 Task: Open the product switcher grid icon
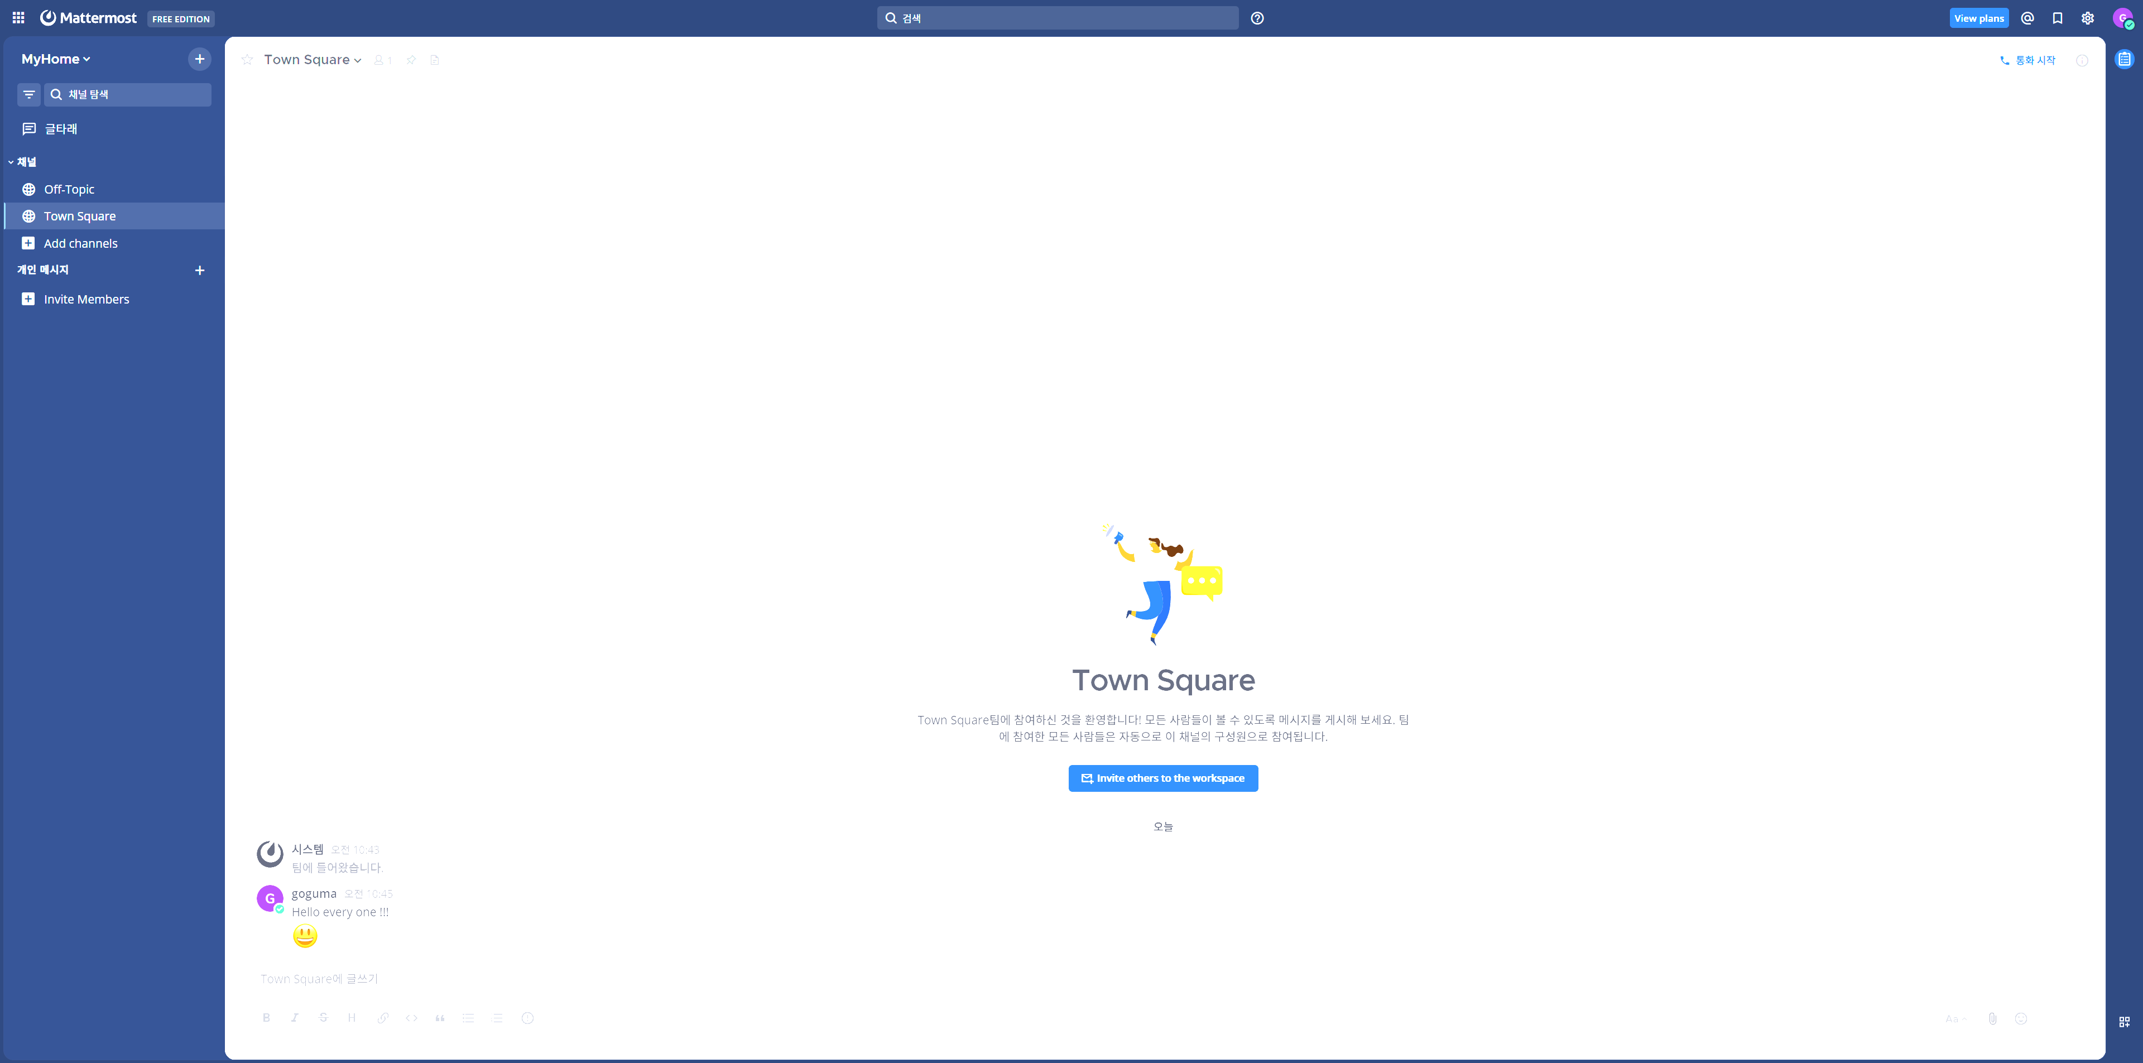click(x=18, y=17)
